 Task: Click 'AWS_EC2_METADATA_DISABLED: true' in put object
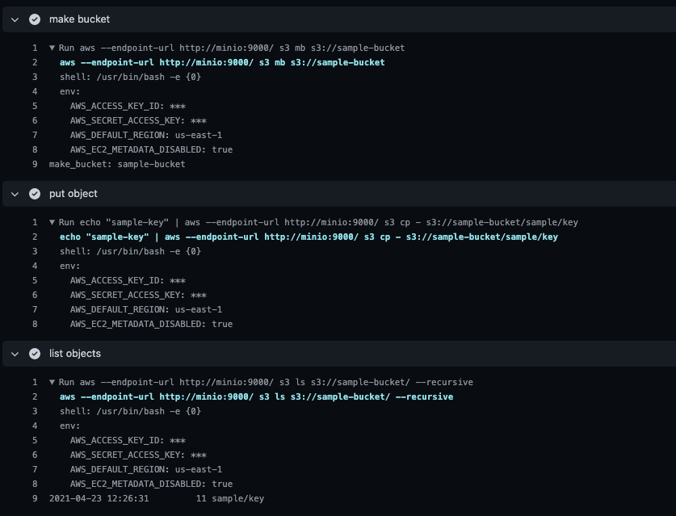151,324
